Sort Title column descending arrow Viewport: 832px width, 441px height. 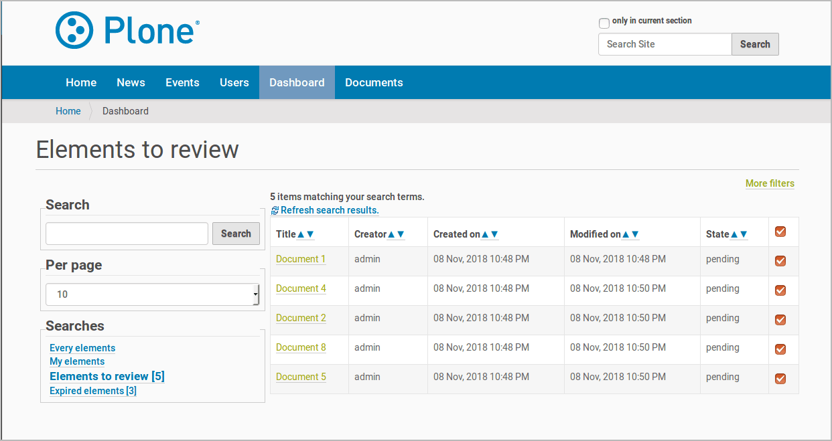click(x=310, y=234)
